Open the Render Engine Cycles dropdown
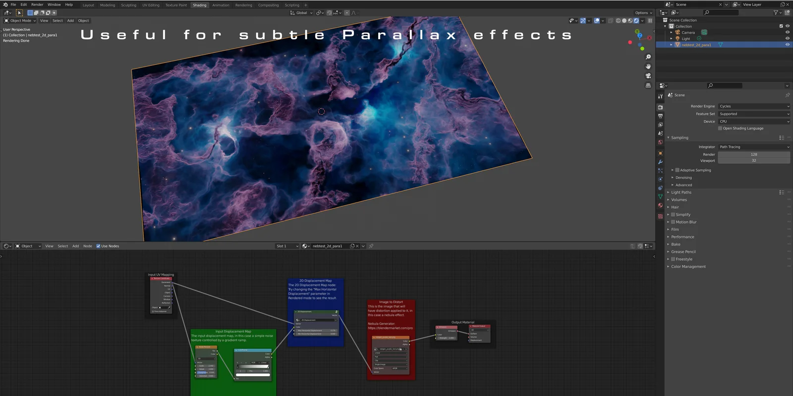The height and width of the screenshot is (396, 793). 754,106
